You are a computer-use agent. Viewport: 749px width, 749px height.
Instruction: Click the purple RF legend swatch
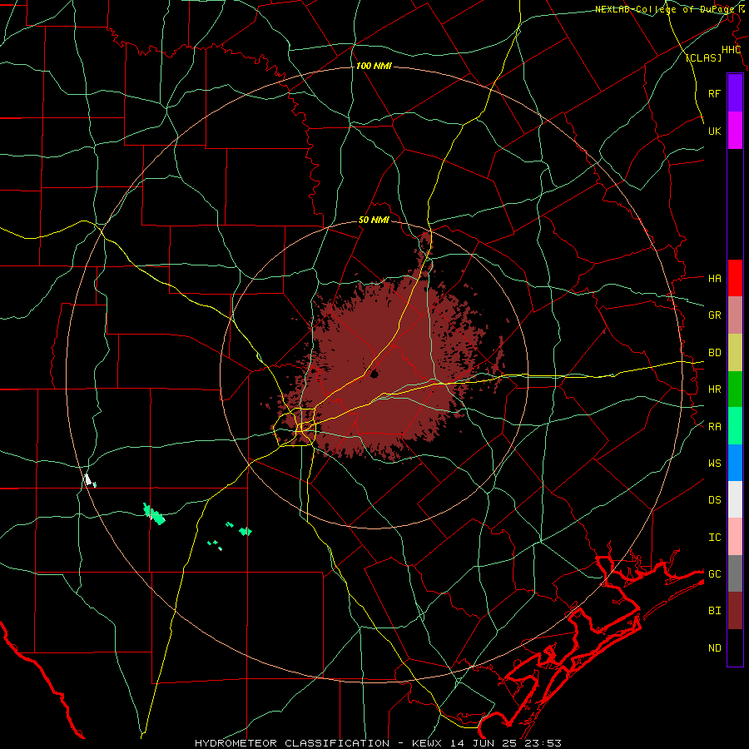pyautogui.click(x=735, y=93)
